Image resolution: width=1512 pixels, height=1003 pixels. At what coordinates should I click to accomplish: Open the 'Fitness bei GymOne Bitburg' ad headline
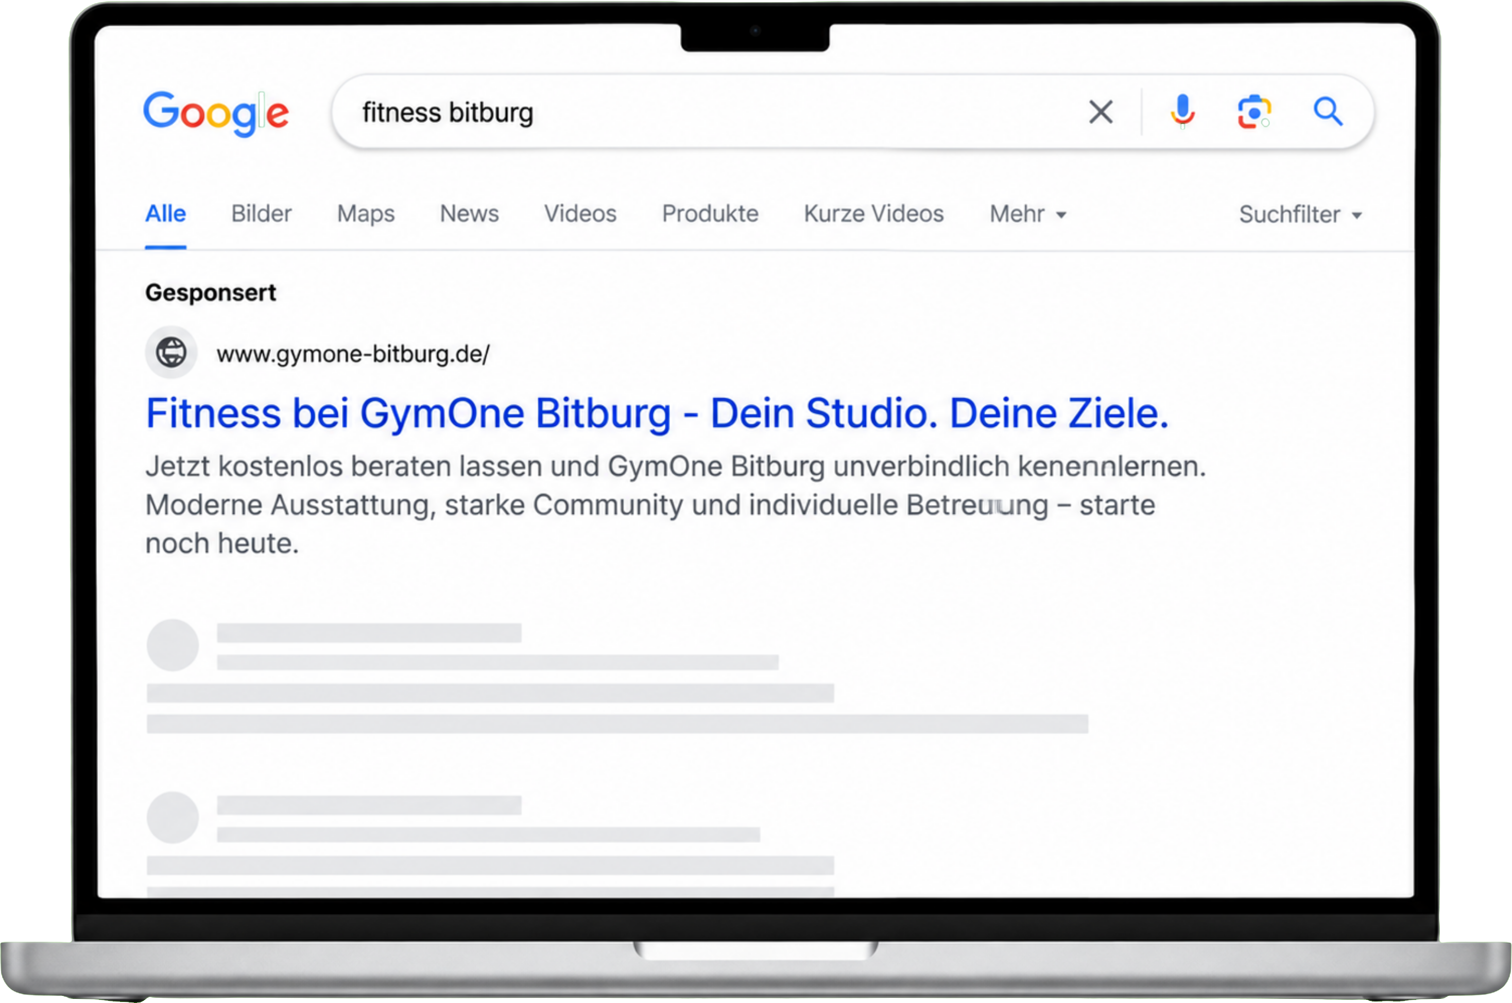pos(658,414)
